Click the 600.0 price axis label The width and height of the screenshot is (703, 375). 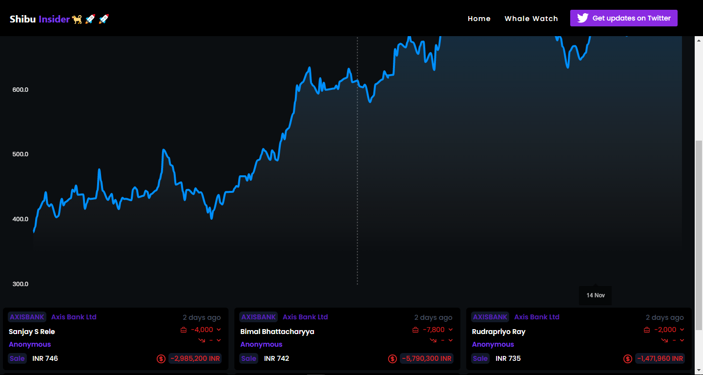click(20, 90)
